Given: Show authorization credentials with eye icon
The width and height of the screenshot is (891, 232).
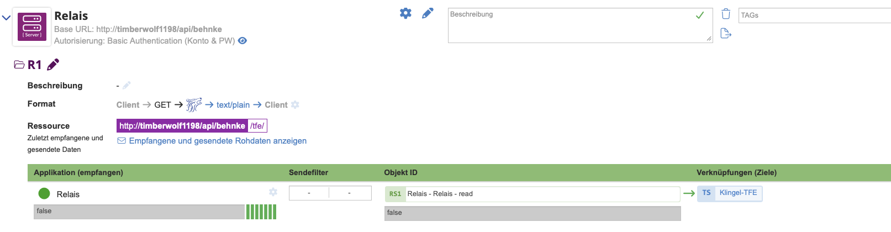Looking at the screenshot, I should point(242,41).
